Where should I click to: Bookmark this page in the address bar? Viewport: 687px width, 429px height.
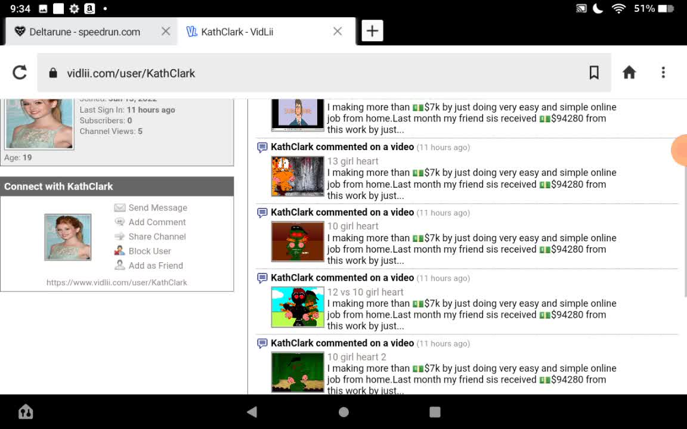[x=594, y=73]
